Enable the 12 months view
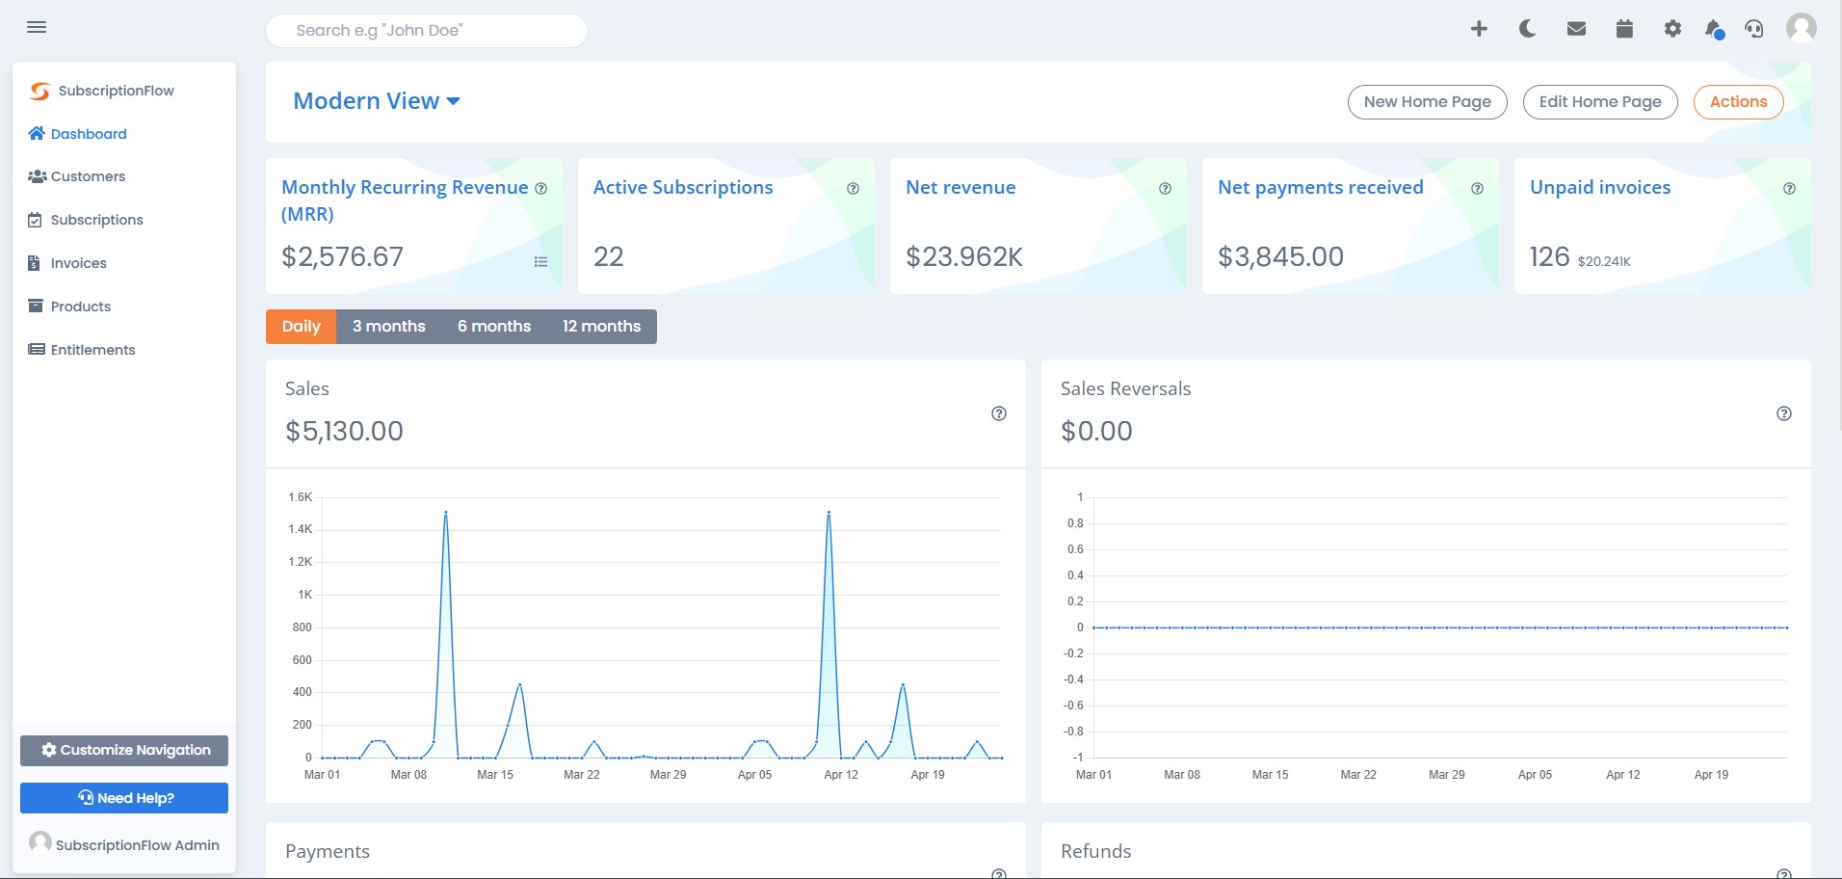This screenshot has height=879, width=1842. click(603, 326)
